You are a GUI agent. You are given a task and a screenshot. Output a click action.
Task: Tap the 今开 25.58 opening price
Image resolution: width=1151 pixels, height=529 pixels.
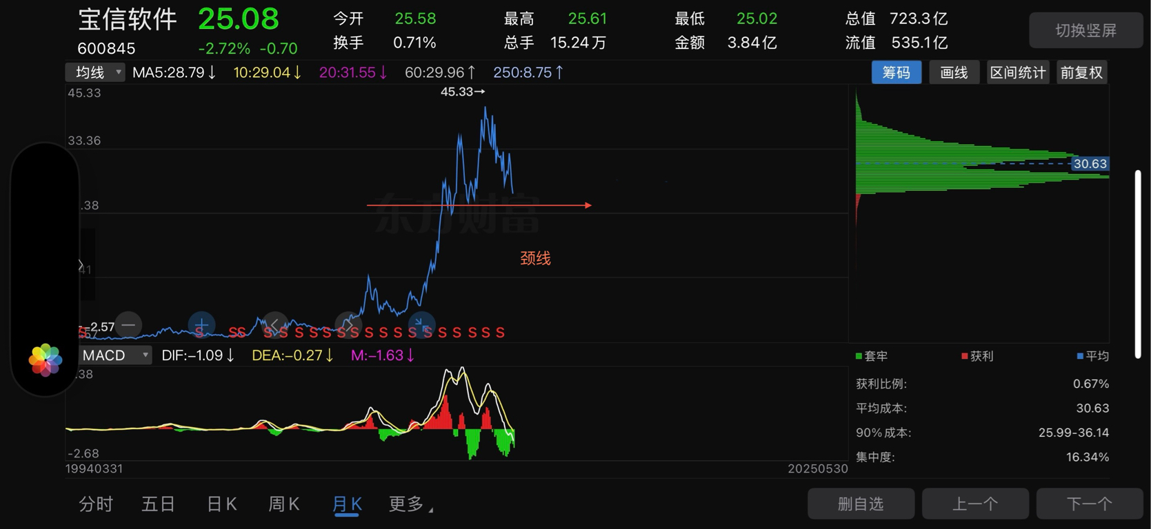point(384,19)
